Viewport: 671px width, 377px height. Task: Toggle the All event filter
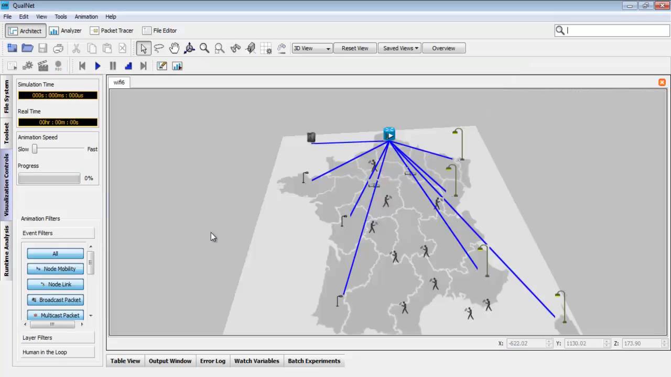coord(55,253)
